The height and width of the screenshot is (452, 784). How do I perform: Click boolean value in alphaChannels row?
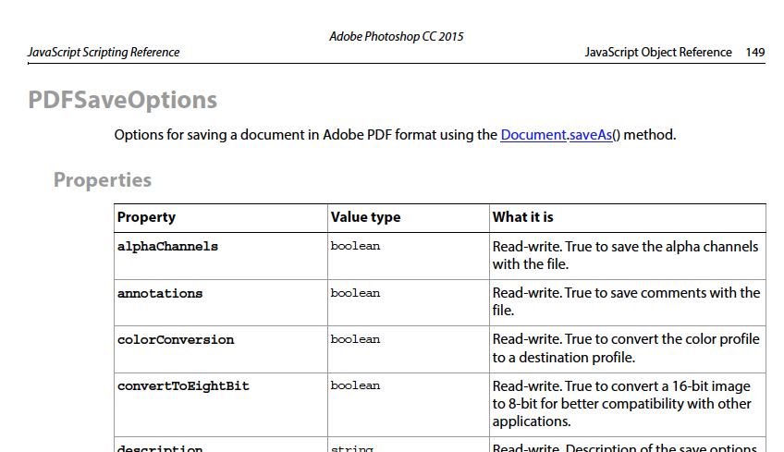click(x=356, y=246)
